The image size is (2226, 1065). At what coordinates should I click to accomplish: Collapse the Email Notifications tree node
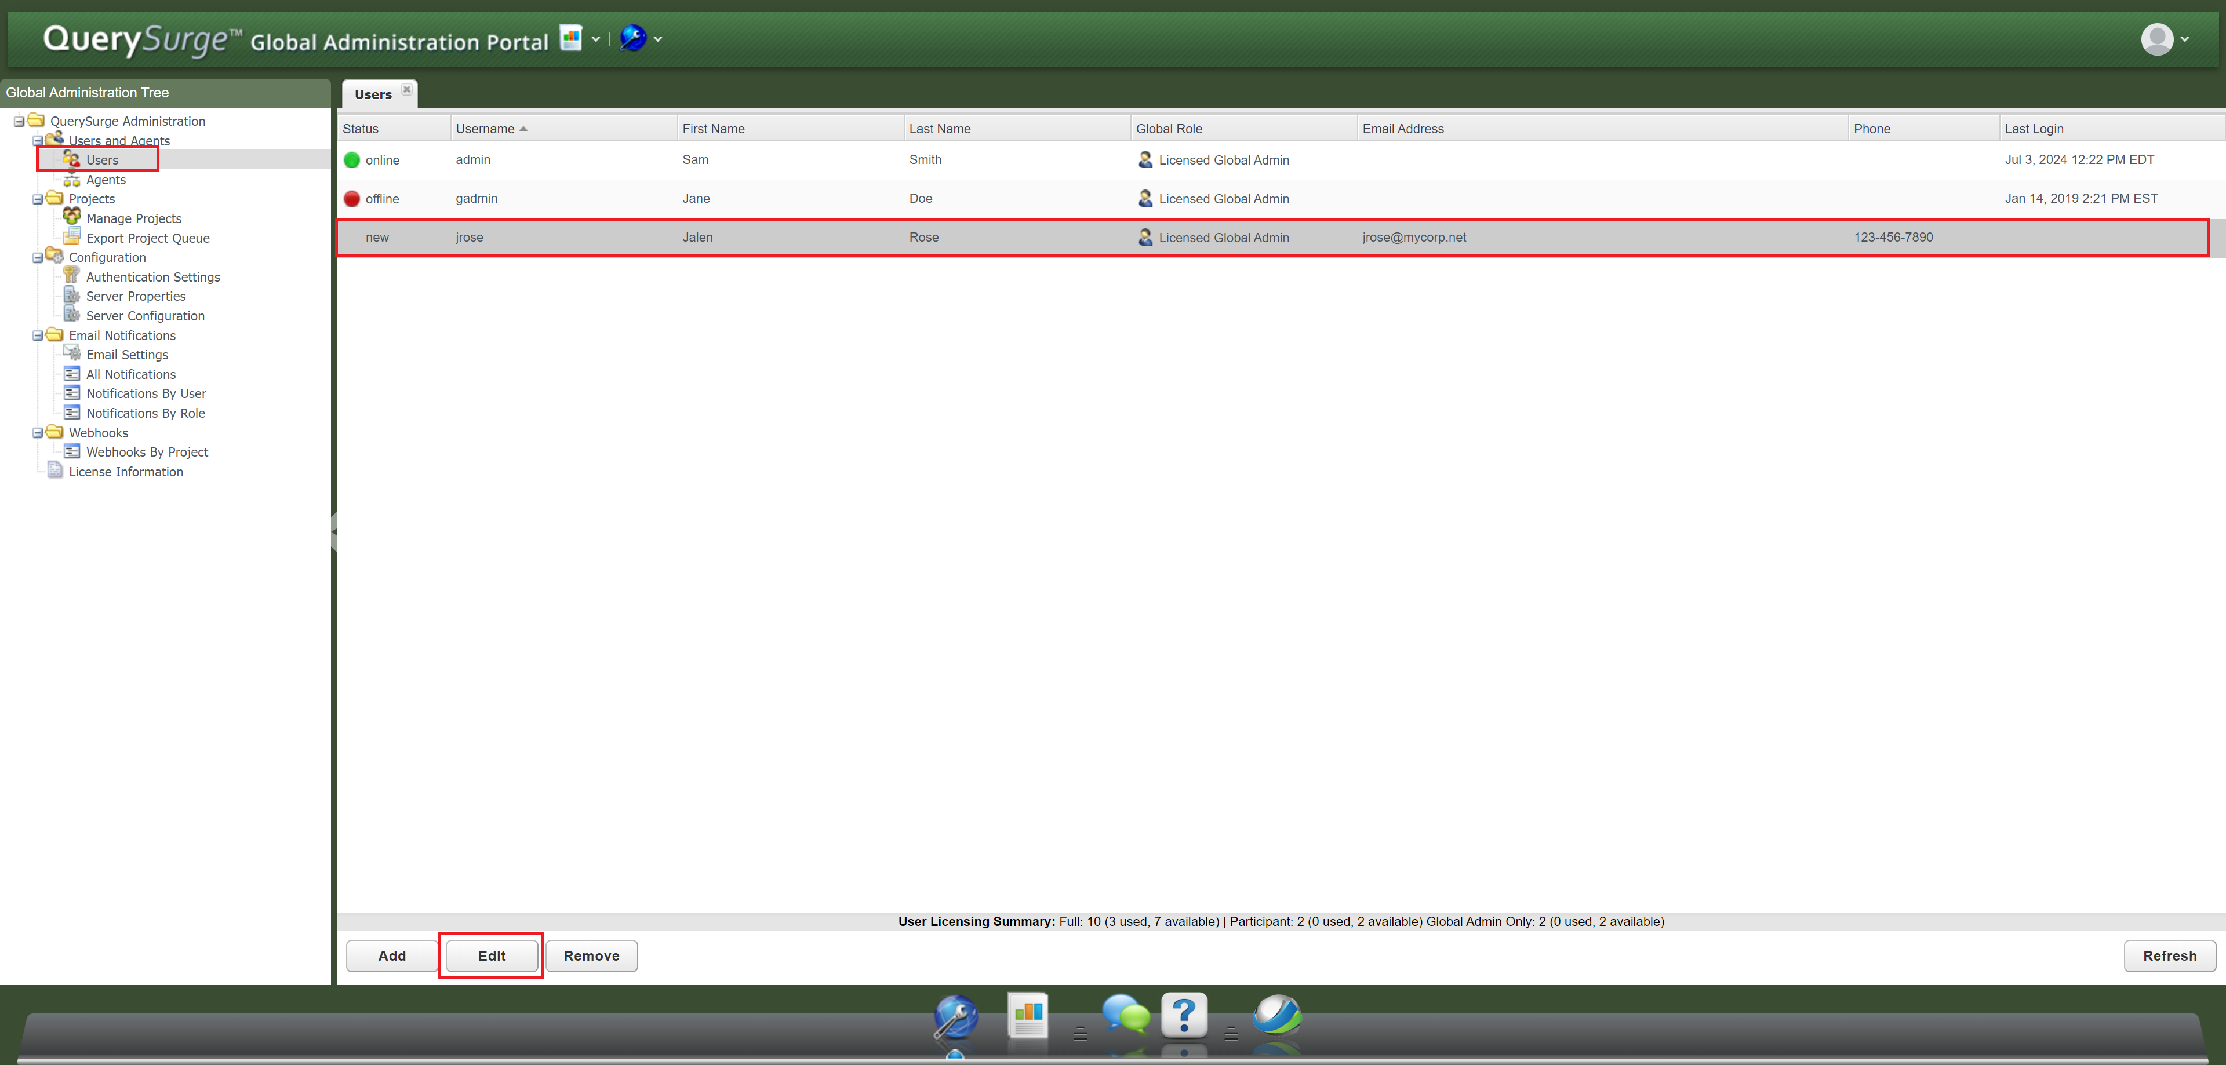37,336
